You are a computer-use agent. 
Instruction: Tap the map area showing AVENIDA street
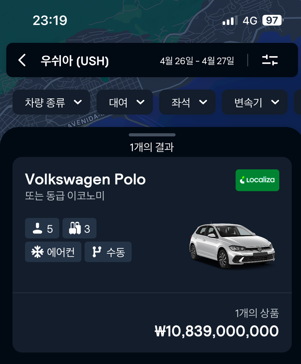pyautogui.click(x=87, y=120)
